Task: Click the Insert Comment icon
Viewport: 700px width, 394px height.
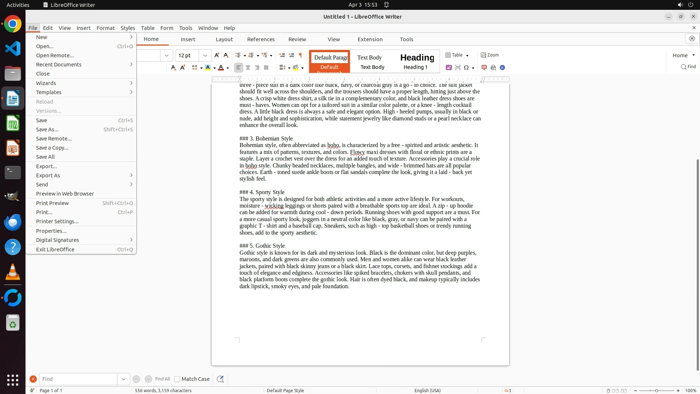Action: (x=484, y=67)
